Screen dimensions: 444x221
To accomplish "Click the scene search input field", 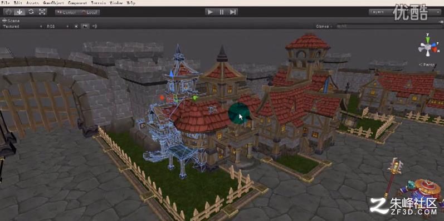I will (x=389, y=26).
